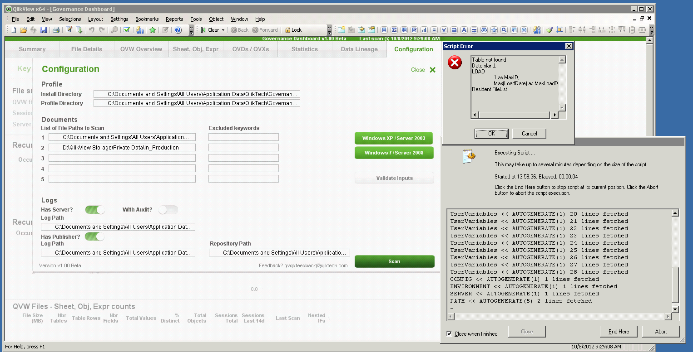Open the Bookmarks menu
This screenshot has width=693, height=352.
coord(147,19)
